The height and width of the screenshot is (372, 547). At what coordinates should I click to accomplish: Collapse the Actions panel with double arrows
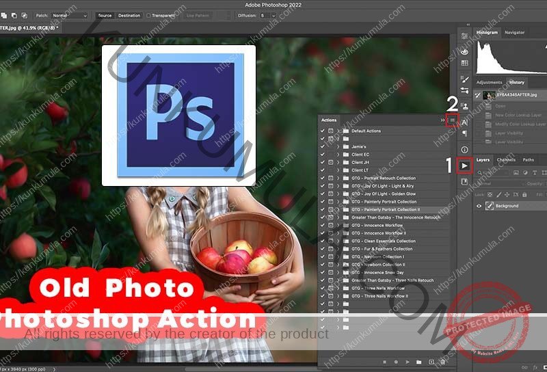pos(442,120)
